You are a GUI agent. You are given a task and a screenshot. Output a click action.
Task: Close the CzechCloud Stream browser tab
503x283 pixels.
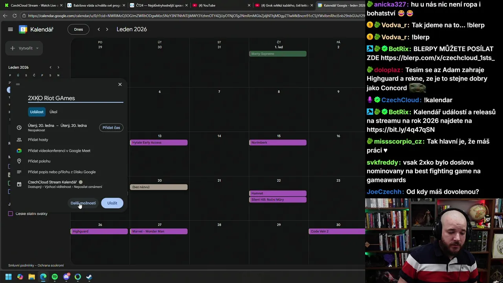pyautogui.click(x=61, y=6)
